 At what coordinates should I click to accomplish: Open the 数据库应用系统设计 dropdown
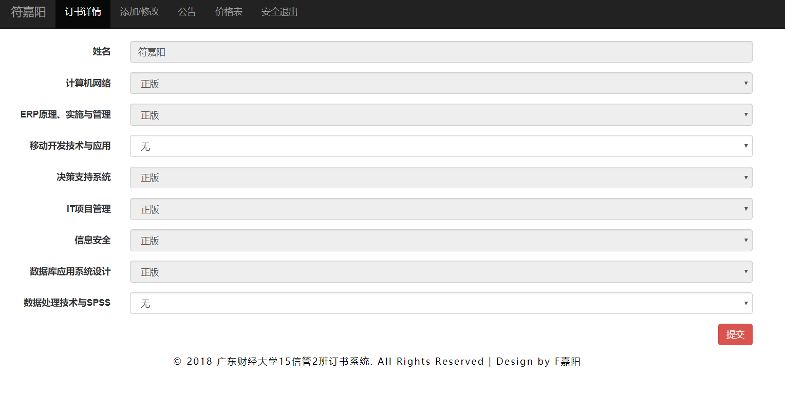[441, 272]
